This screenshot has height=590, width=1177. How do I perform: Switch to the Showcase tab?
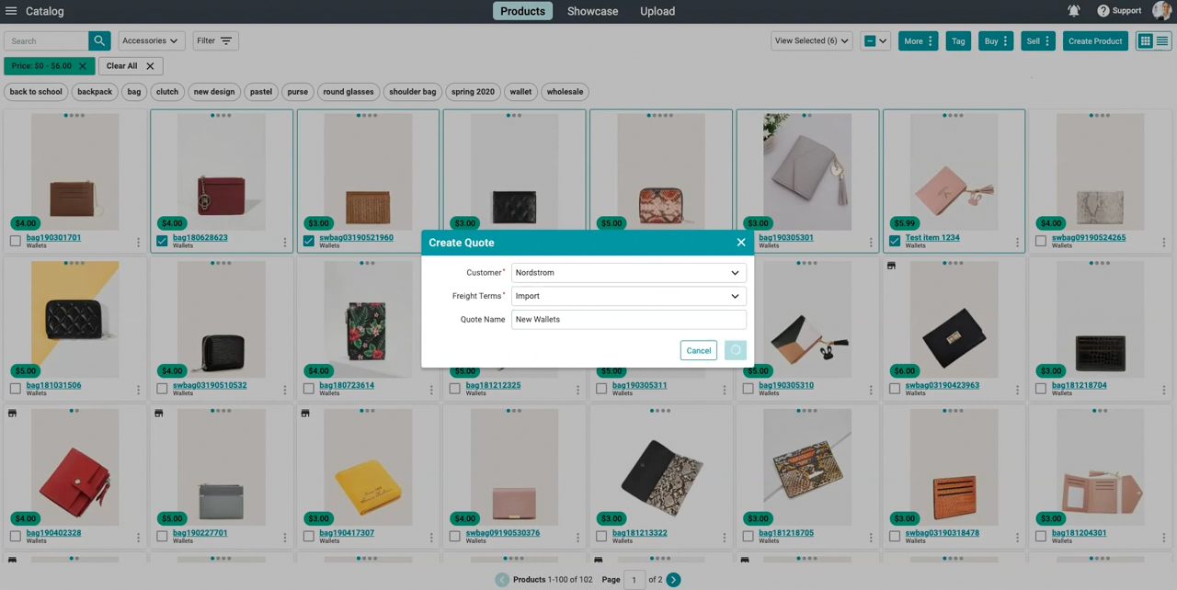592,11
